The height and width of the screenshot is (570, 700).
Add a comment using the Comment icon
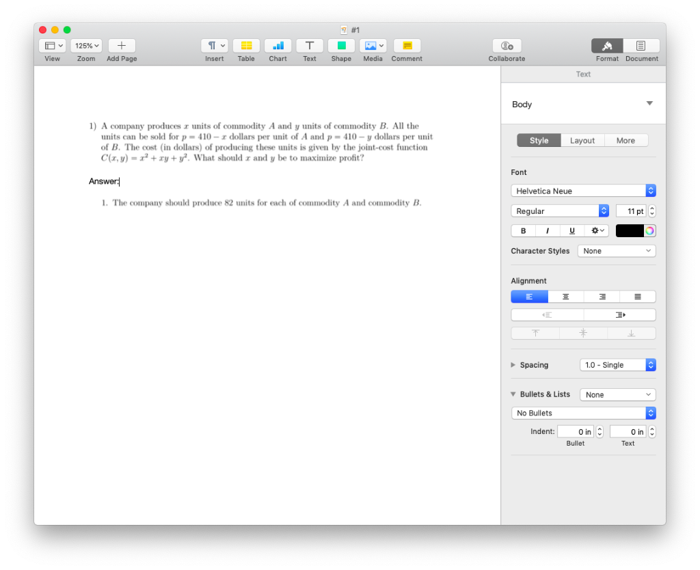click(406, 46)
